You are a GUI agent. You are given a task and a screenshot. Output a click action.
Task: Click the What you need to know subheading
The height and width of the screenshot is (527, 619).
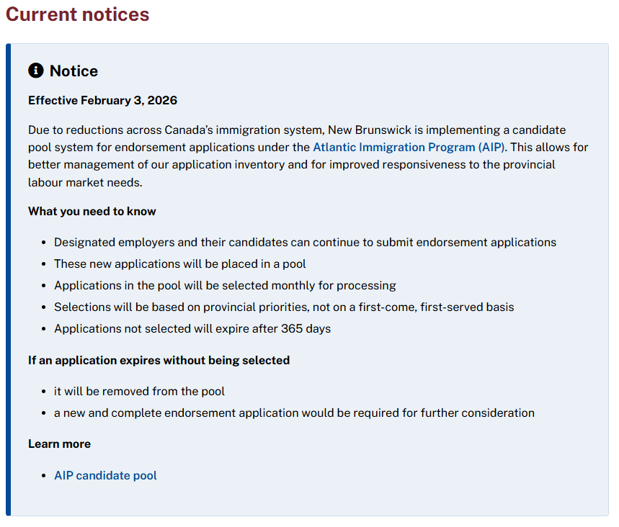tap(92, 211)
